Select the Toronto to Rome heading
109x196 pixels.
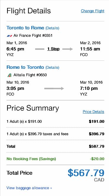pos(25,28)
